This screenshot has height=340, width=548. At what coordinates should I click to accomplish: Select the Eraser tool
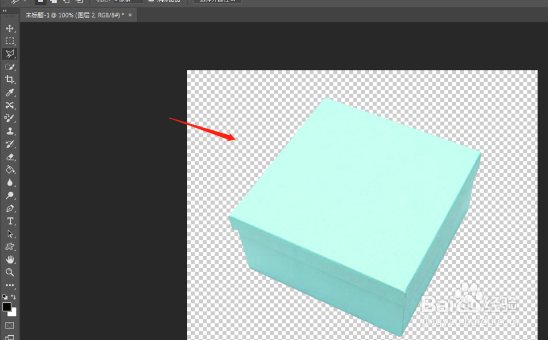10,157
